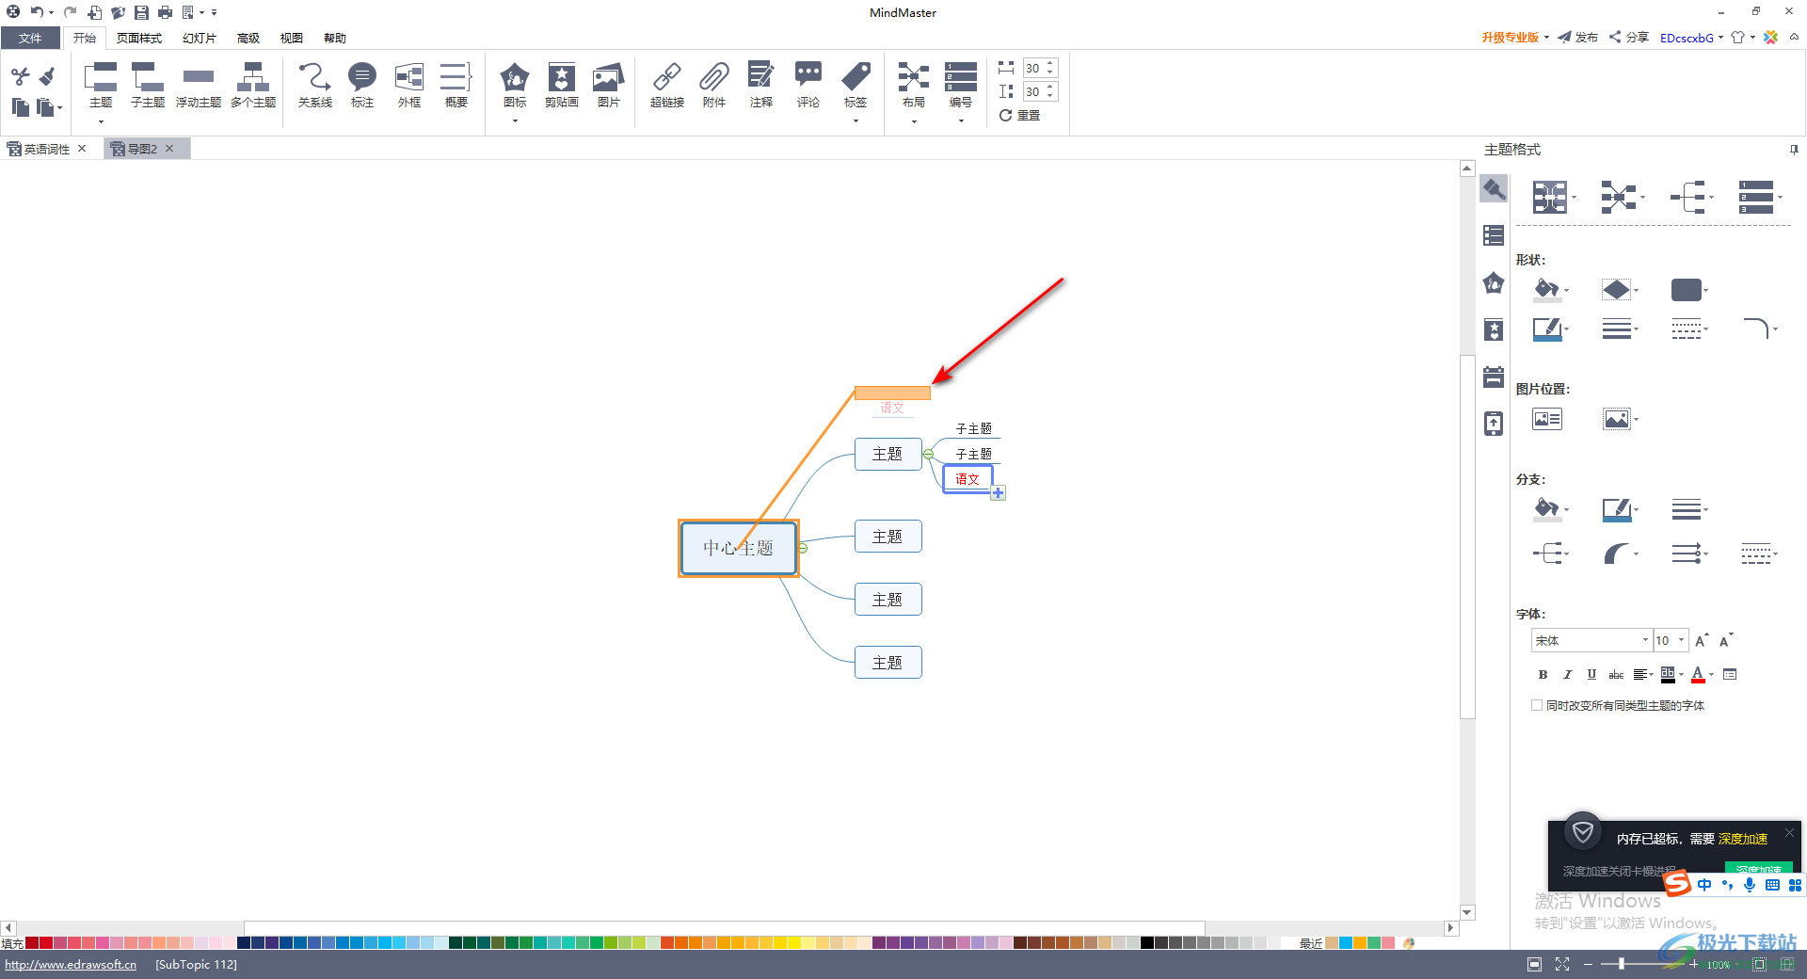Add a relationship line (关系线)
Image resolution: width=1807 pixels, height=979 pixels.
(x=315, y=85)
